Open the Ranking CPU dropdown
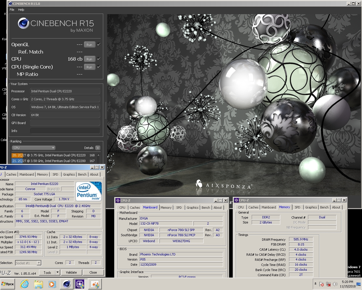Image resolution: width=362 pixels, height=290 pixels. 33,148
